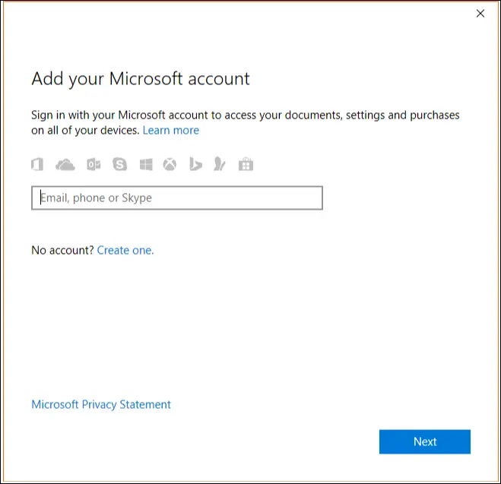Click the Xbox icon
This screenshot has height=484, width=501.
[x=170, y=164]
